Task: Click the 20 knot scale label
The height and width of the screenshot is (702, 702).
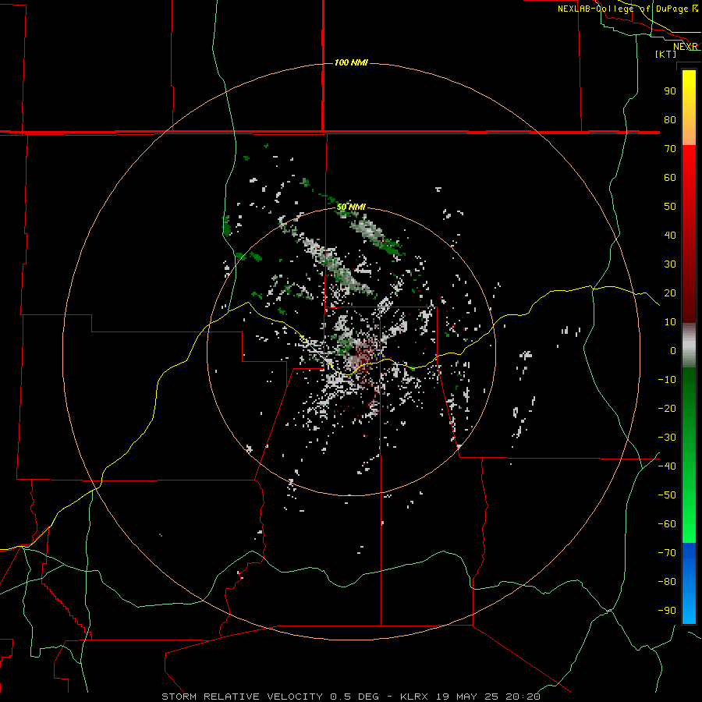Action: pyautogui.click(x=670, y=293)
